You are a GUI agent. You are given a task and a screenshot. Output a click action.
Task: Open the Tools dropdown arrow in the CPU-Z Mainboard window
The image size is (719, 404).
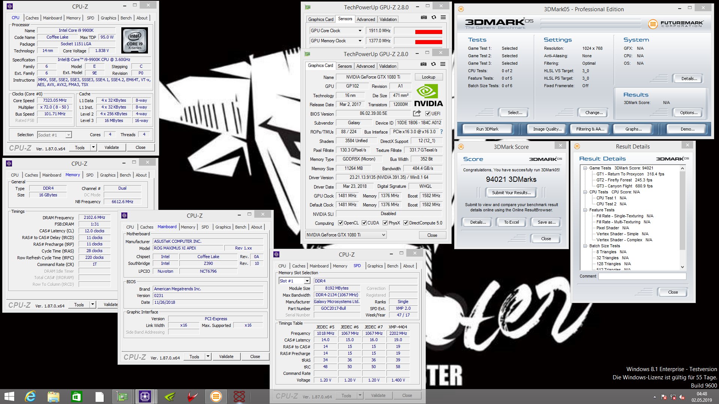[208, 356]
